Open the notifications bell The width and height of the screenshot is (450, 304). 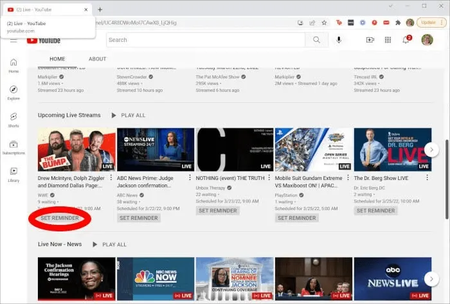pyautogui.click(x=406, y=40)
